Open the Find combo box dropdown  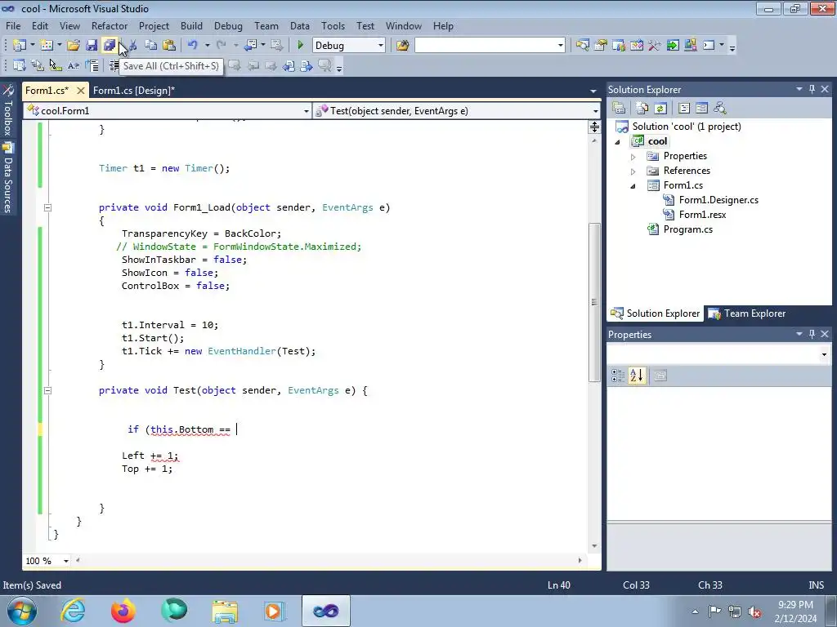pyautogui.click(x=561, y=46)
